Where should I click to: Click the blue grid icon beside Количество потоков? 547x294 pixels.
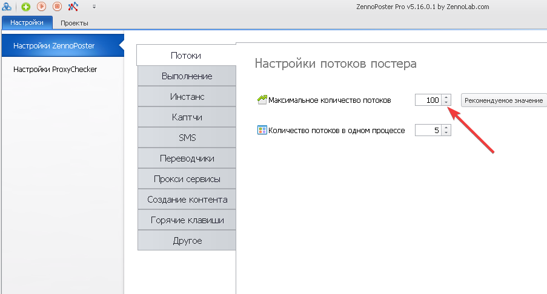[x=262, y=130]
